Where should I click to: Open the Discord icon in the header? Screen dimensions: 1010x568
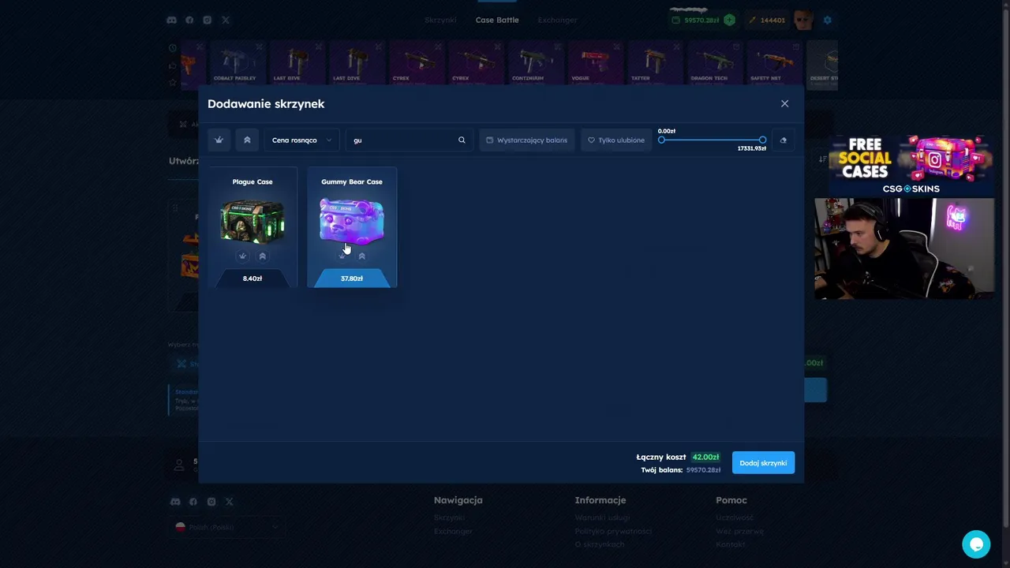[171, 20]
